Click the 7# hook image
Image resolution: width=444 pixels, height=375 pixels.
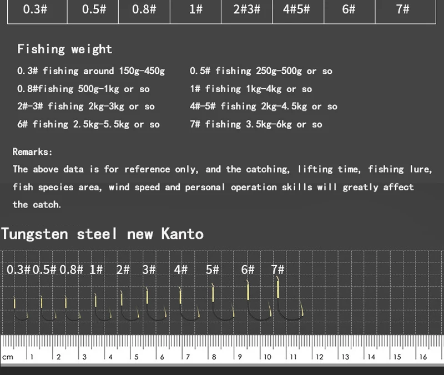click(290, 298)
